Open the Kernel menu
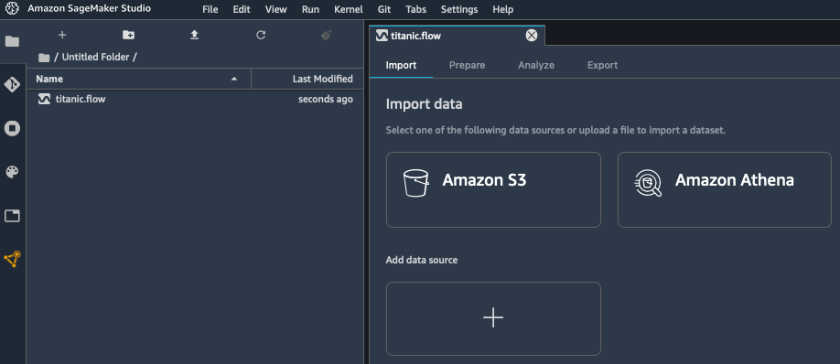 click(349, 9)
